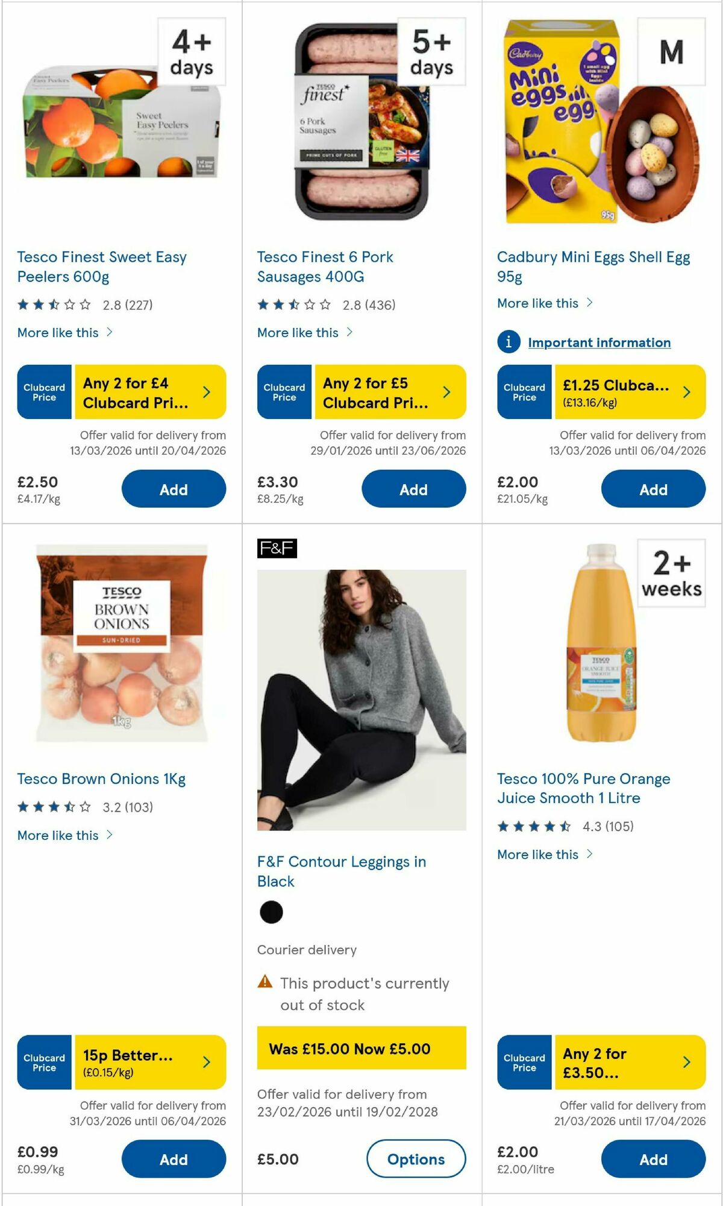Click the info icon next to Important information
This screenshot has width=723, height=1206.
click(509, 342)
